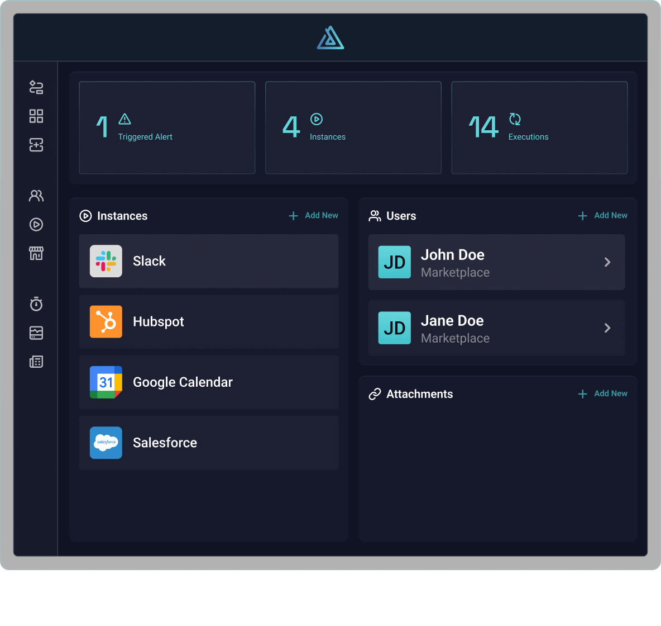
Task: Add New attachment in the Attachments panel
Action: click(x=602, y=394)
